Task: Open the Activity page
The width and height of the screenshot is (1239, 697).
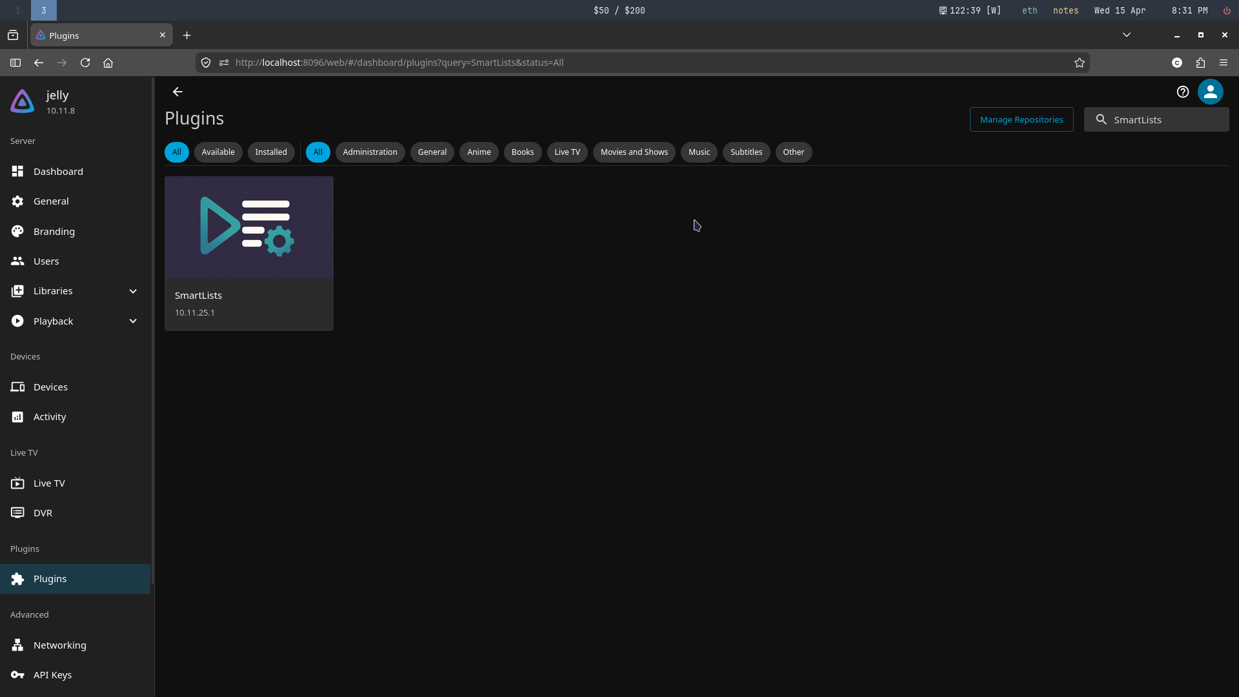Action: point(75,417)
